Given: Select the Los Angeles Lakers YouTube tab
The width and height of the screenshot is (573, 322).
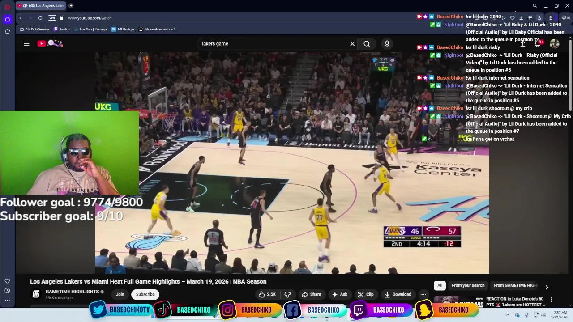Looking at the screenshot, I should click(x=41, y=6).
